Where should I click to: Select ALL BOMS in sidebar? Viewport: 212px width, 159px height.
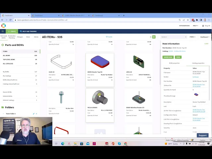[20, 55]
